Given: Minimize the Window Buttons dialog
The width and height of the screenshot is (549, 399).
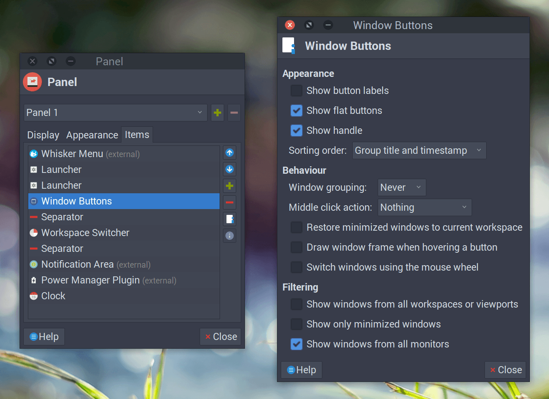Looking at the screenshot, I should click(328, 25).
